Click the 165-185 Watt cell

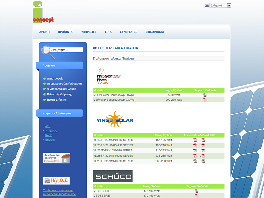(164, 140)
